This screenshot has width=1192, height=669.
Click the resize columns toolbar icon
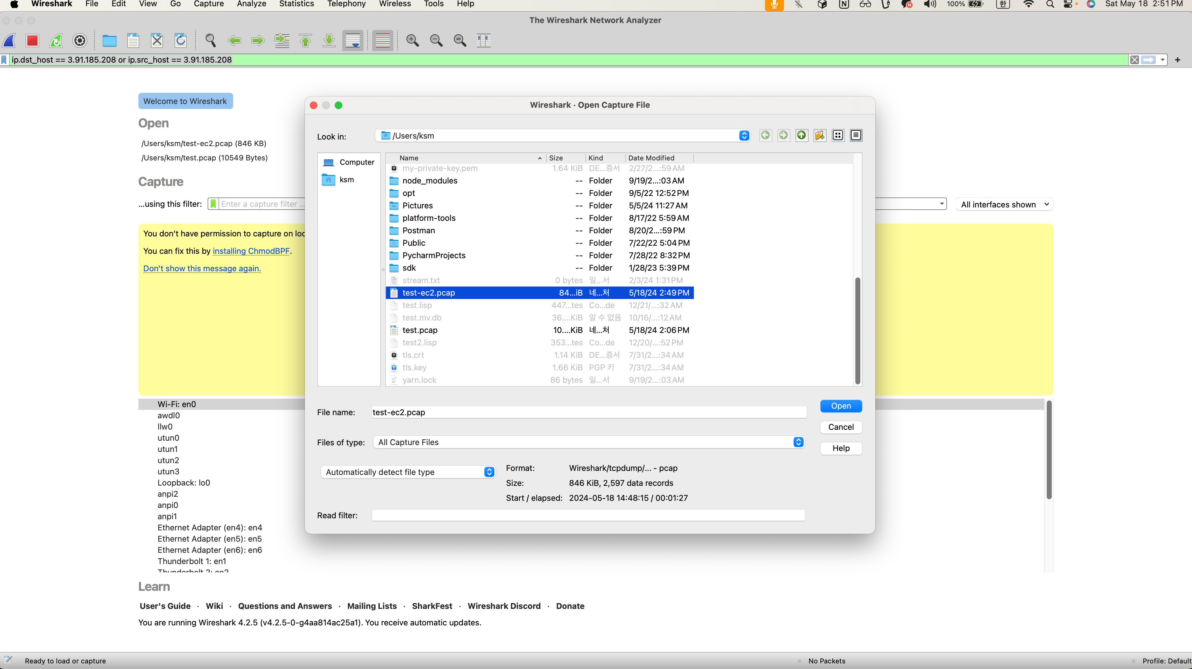483,41
